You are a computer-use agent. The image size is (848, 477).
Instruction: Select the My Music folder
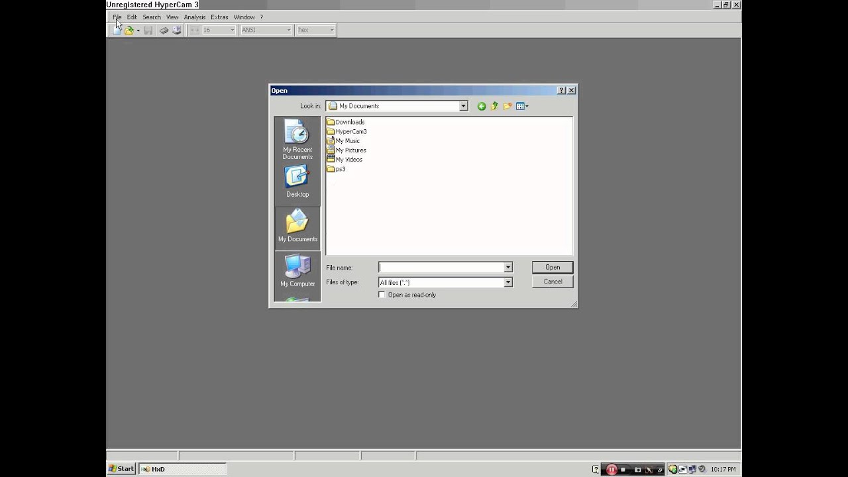343,140
